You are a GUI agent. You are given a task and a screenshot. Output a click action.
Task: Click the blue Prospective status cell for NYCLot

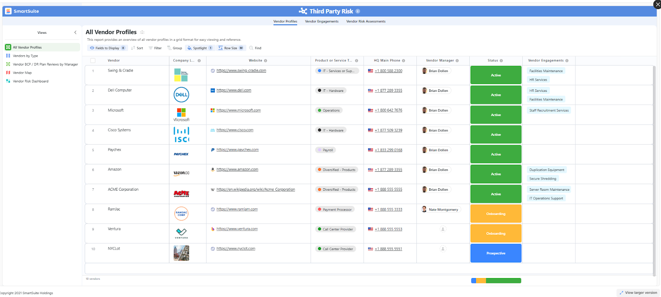[x=496, y=253]
